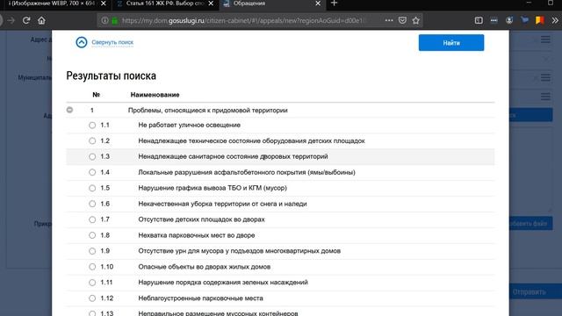The height and width of the screenshot is (316, 562).
Task: Click the Наименование column header
Action: click(155, 95)
